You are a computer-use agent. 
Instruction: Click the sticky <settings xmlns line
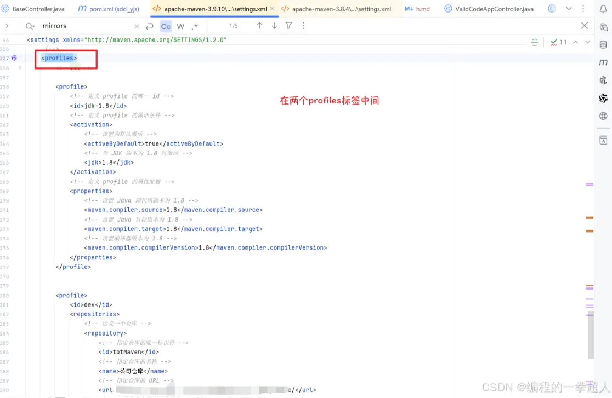point(127,40)
